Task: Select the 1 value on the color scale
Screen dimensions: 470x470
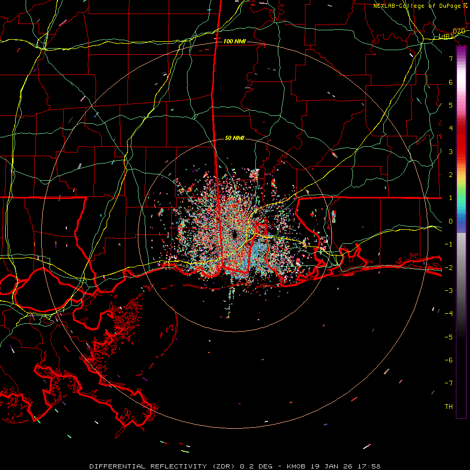Action: coord(451,198)
